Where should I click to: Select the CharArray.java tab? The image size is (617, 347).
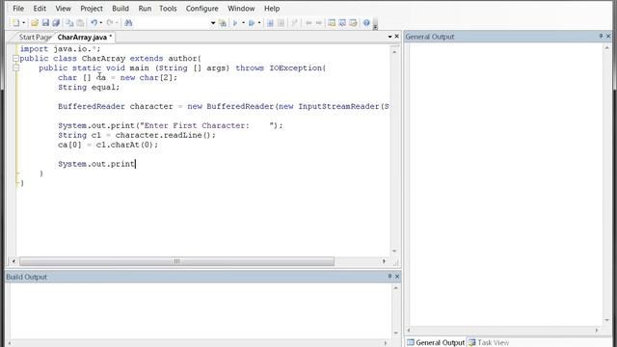click(x=84, y=37)
